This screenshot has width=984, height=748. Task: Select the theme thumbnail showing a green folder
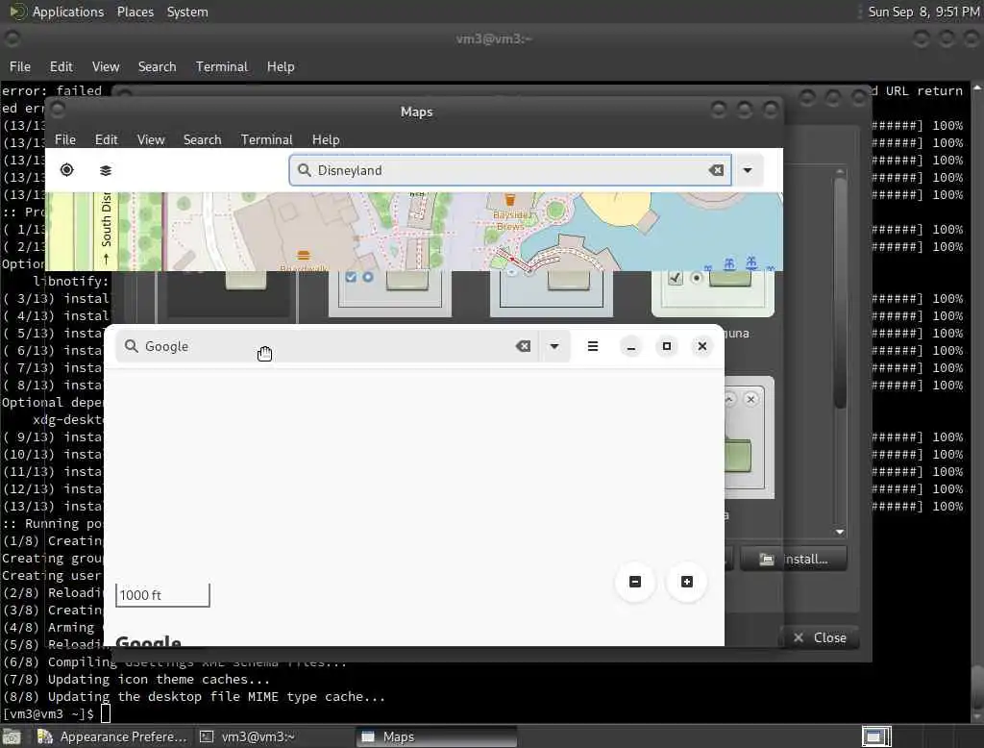tap(750, 437)
